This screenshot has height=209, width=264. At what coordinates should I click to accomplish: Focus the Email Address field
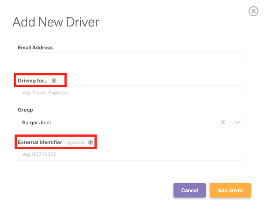(132, 59)
